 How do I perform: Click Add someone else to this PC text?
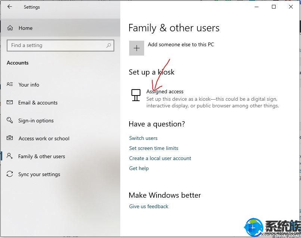[181, 44]
